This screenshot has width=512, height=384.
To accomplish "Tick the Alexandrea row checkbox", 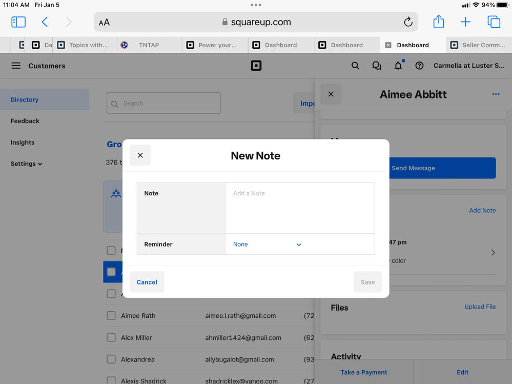I will click(x=111, y=359).
